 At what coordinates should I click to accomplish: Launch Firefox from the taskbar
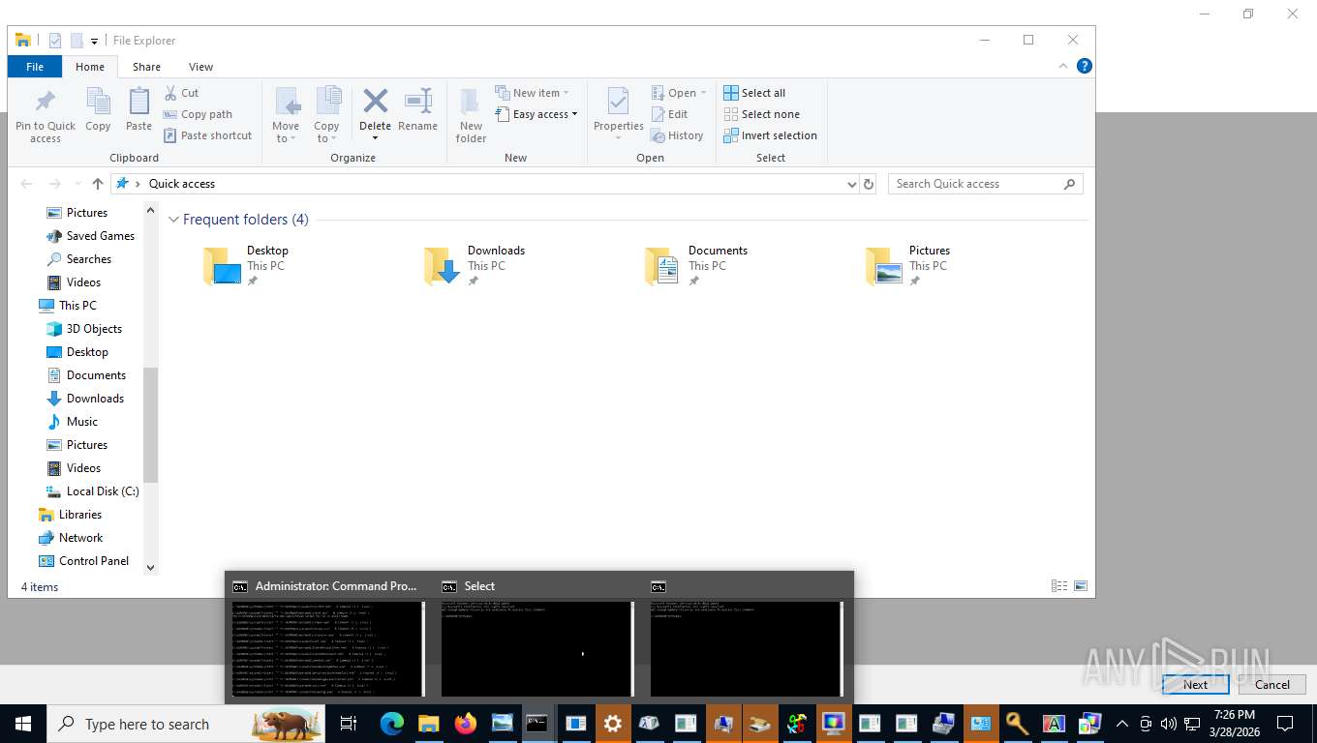(x=466, y=724)
